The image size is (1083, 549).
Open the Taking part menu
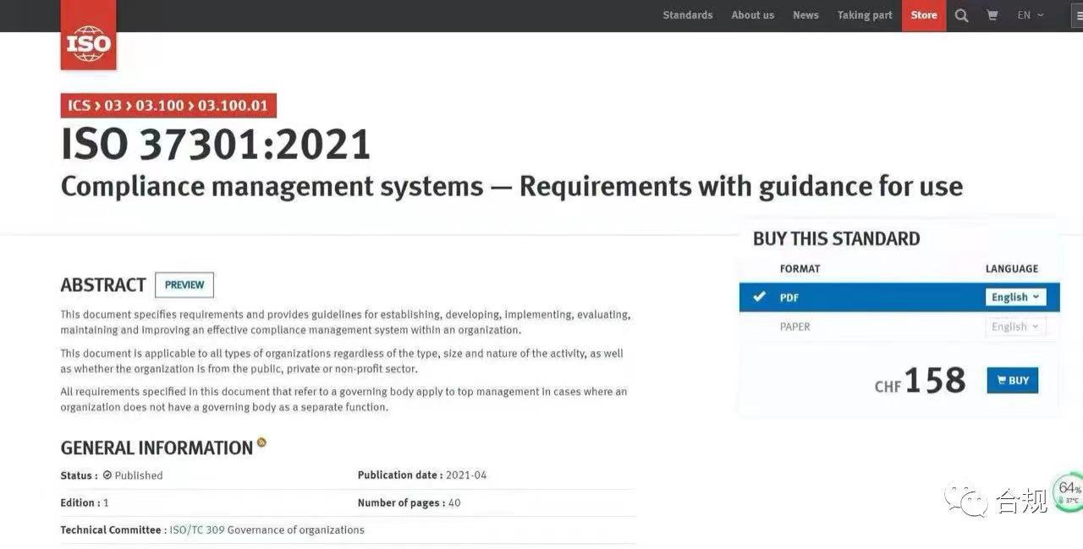tap(865, 15)
